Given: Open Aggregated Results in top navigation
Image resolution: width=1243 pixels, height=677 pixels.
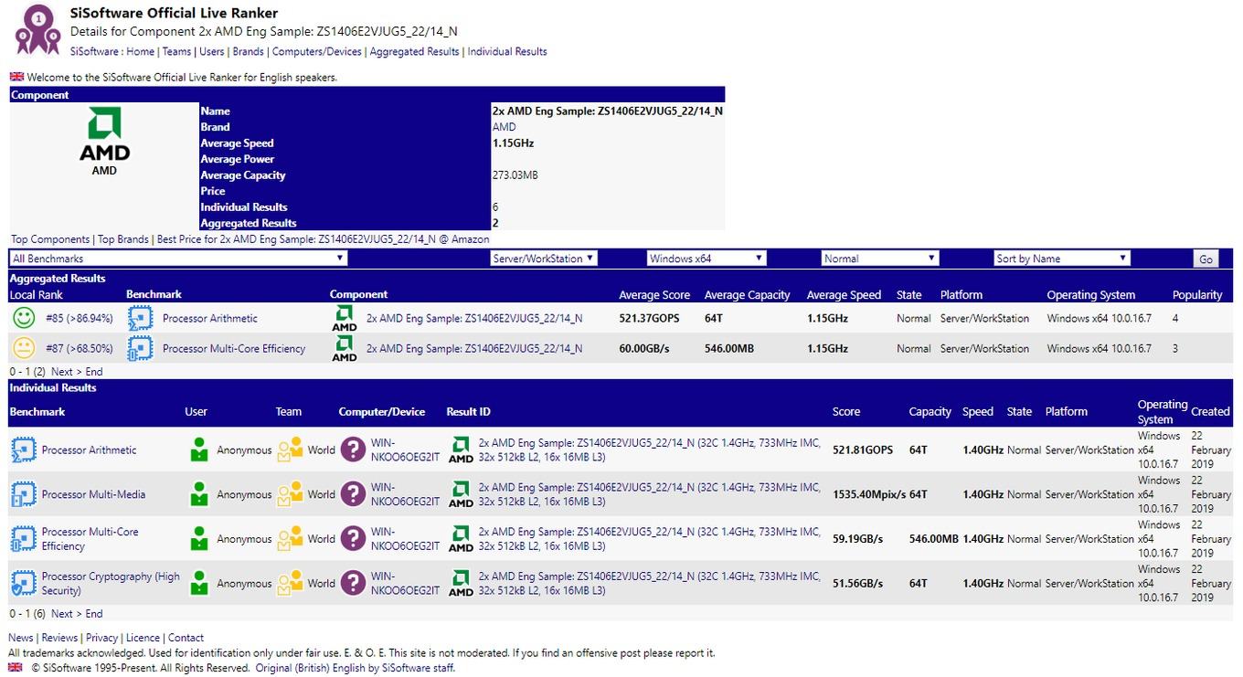Looking at the screenshot, I should coord(414,52).
